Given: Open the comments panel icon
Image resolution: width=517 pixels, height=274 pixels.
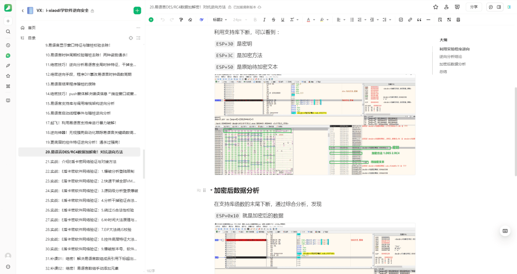Looking at the screenshot, I should click(x=490, y=7).
